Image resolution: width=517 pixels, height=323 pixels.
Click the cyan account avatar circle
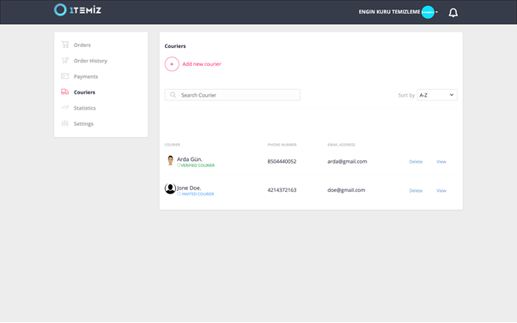pyautogui.click(x=428, y=12)
